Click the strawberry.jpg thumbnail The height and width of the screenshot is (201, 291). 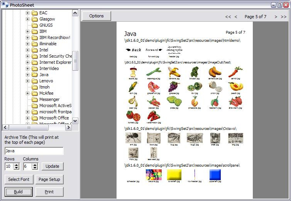click(235, 102)
